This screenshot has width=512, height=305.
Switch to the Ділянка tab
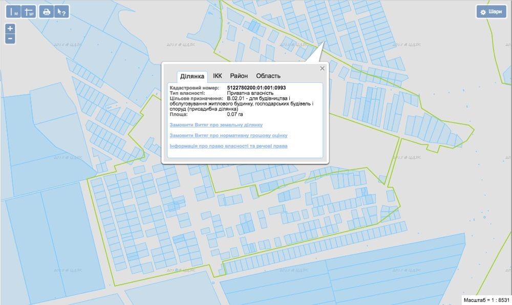[192, 76]
